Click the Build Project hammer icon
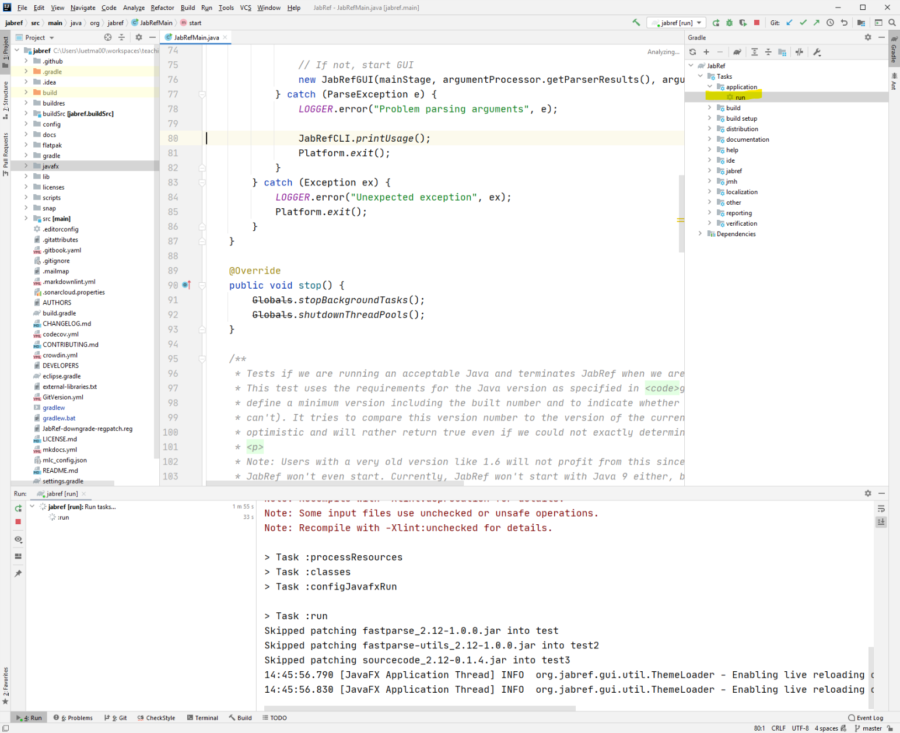Image resolution: width=900 pixels, height=733 pixels. click(636, 23)
